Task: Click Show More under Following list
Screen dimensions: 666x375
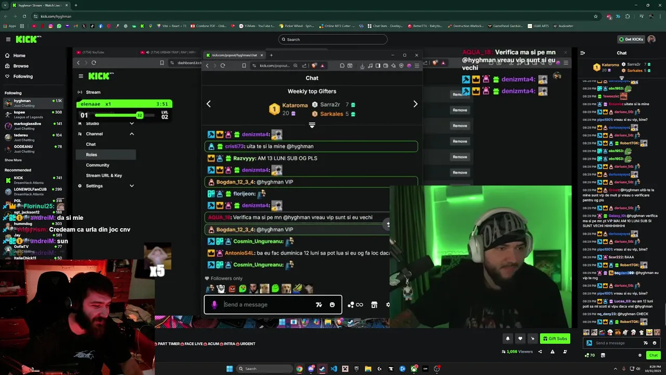Action: click(13, 160)
